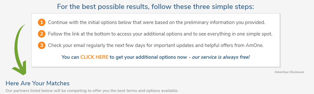Click the 'You can' text before link

coord(70,57)
